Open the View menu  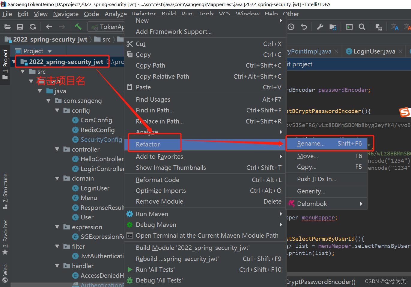pos(41,14)
